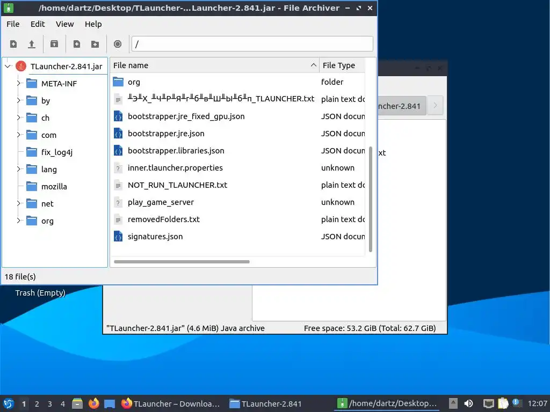Click the removable media eject tray icon
Viewport: 550px width, 412px height.
tap(453, 403)
